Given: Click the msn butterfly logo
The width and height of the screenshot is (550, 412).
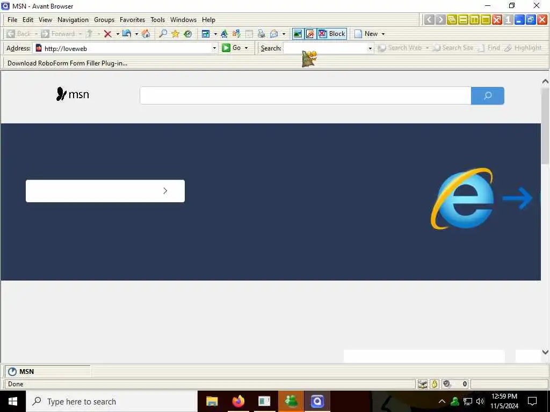Looking at the screenshot, I should 73,94.
